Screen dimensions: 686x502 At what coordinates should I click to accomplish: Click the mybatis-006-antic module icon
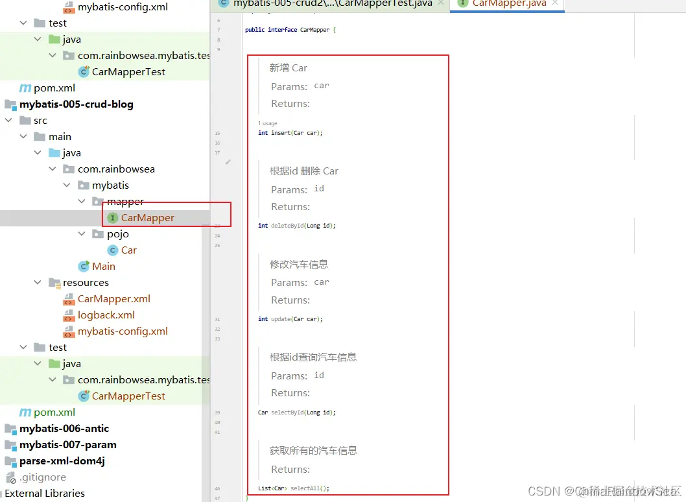coord(10,429)
